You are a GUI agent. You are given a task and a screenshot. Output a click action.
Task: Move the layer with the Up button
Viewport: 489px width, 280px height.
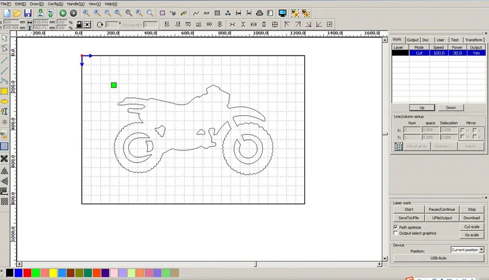click(x=422, y=108)
